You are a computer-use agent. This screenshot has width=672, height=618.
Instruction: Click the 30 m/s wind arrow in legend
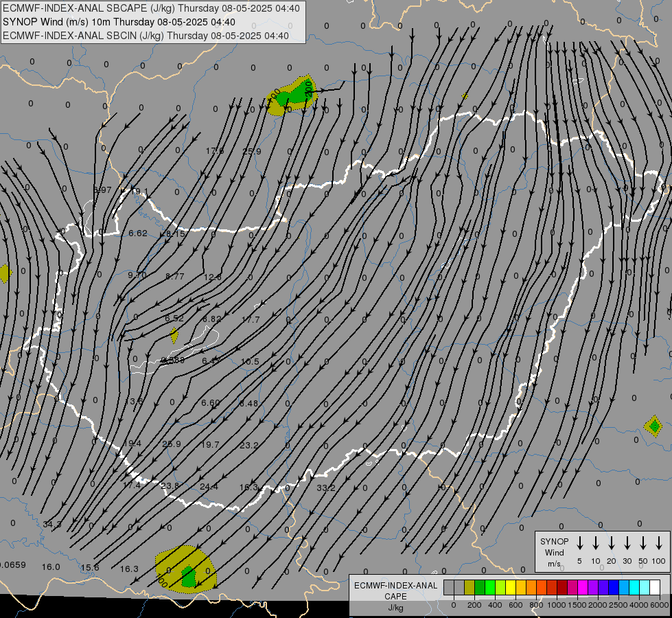(627, 543)
